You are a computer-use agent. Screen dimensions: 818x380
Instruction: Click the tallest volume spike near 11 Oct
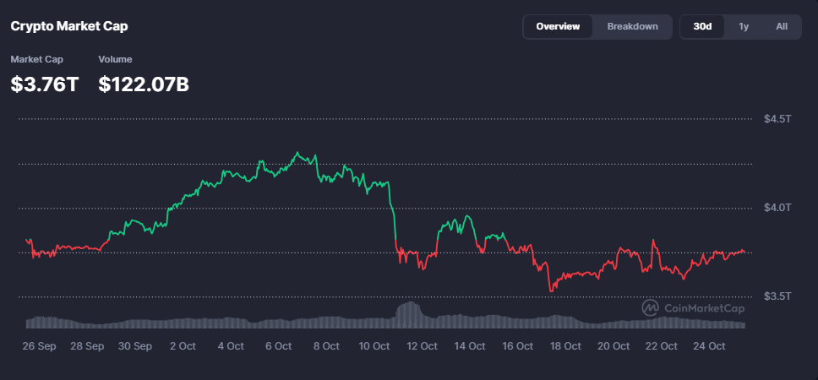[x=411, y=303]
